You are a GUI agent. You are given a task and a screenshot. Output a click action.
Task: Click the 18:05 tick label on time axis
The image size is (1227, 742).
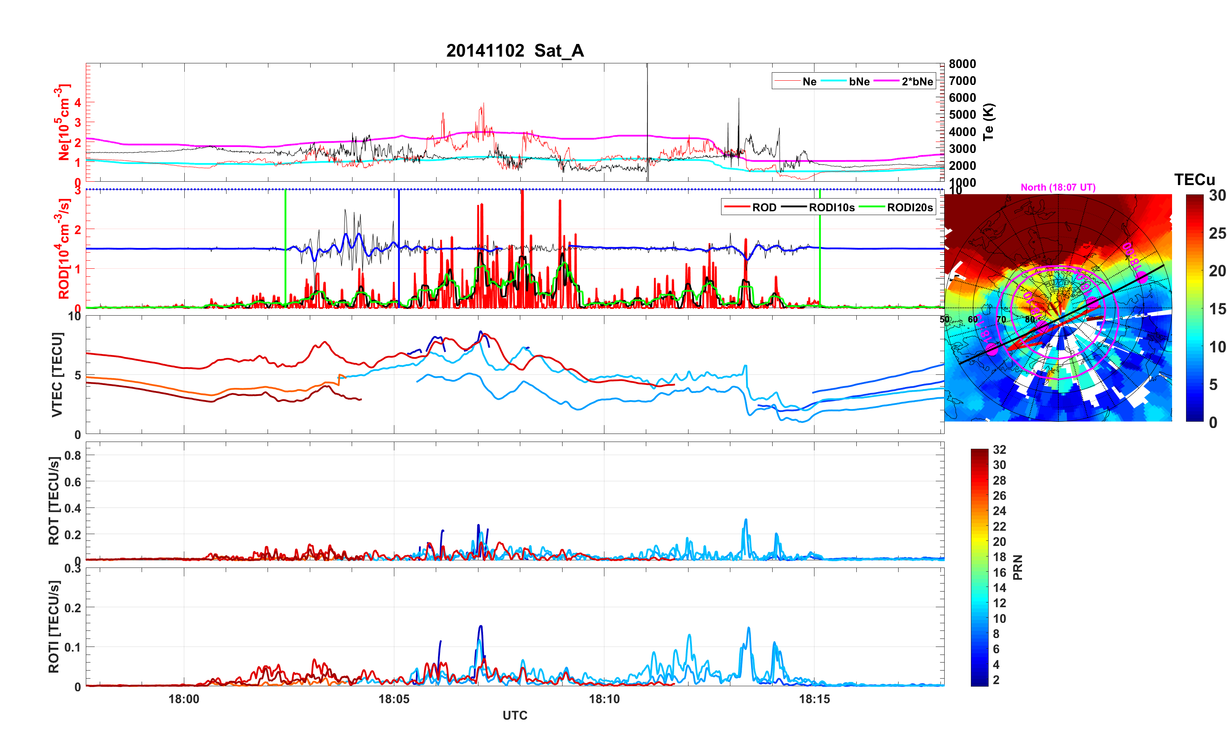pos(394,699)
